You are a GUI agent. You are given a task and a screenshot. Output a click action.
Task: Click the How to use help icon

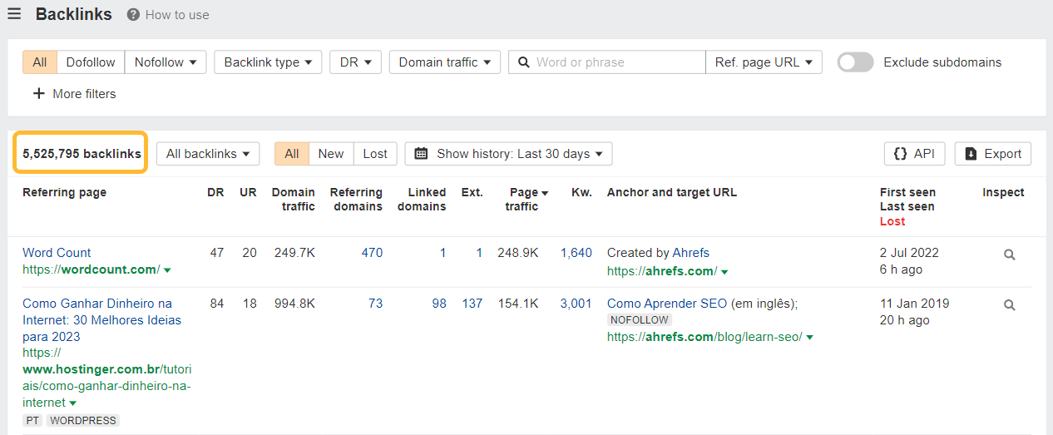point(133,15)
